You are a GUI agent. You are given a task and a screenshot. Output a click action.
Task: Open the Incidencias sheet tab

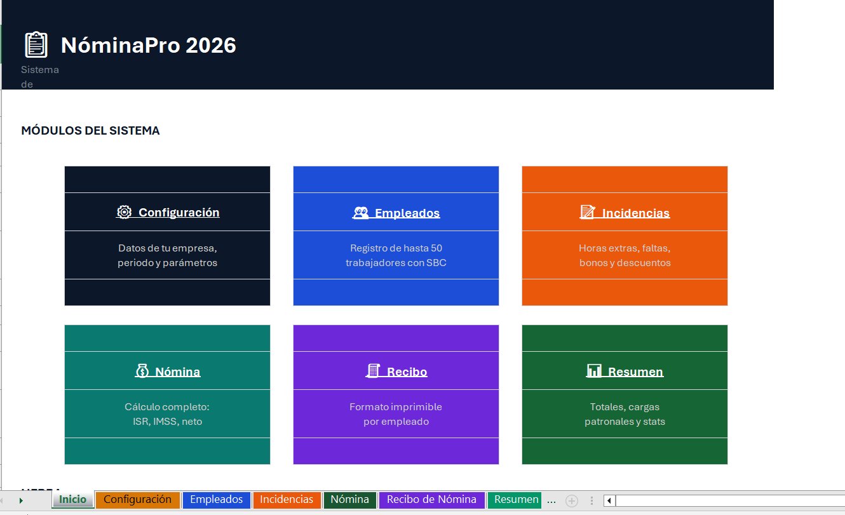coord(287,500)
